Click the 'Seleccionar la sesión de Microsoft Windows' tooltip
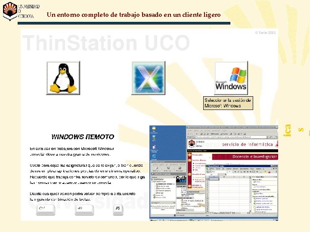 [228, 103]
